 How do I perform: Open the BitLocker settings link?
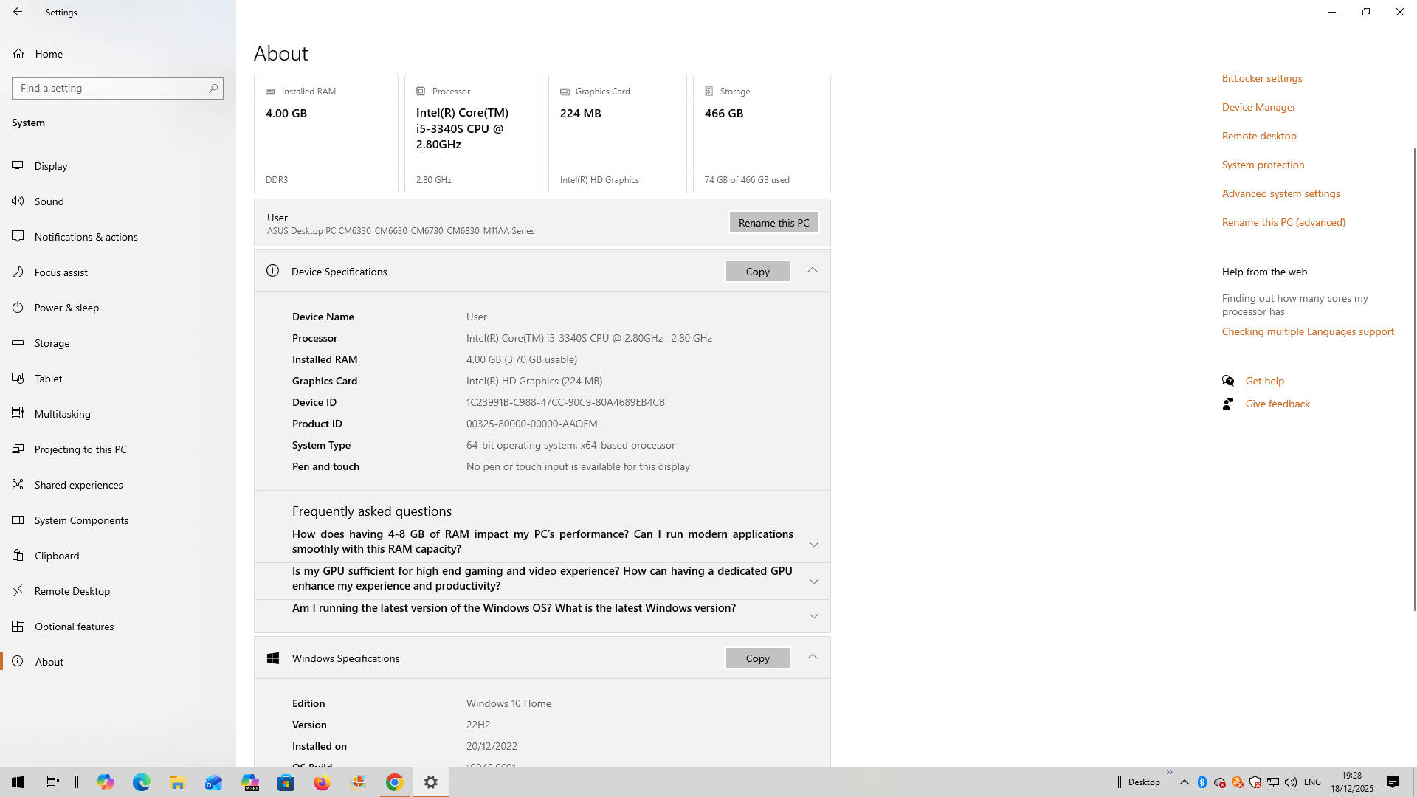click(1262, 78)
